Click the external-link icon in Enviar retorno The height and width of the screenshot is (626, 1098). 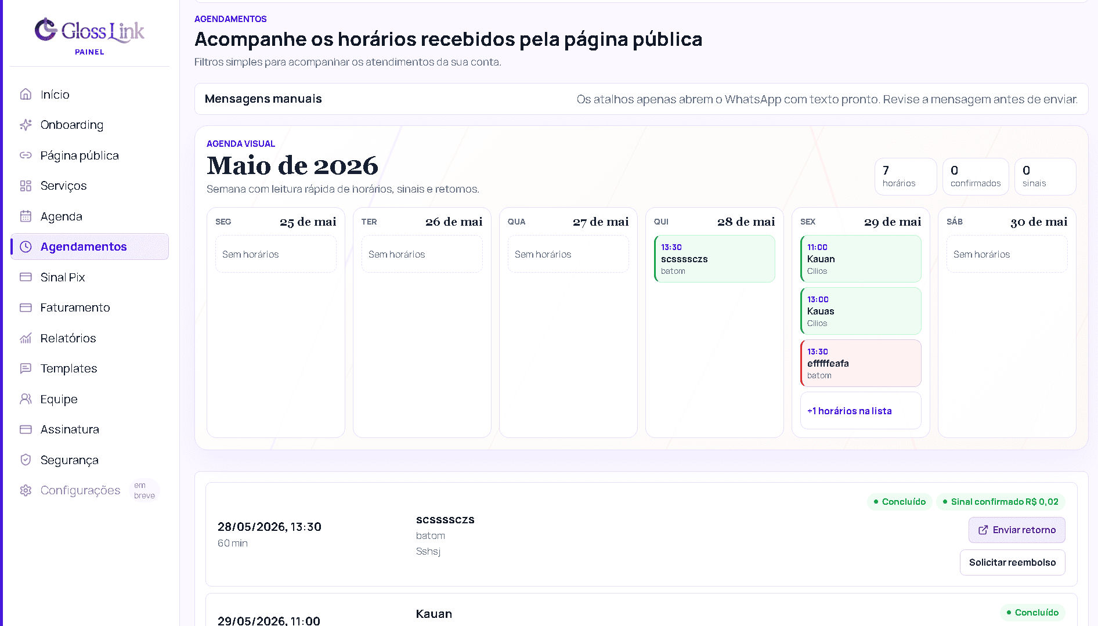(983, 530)
